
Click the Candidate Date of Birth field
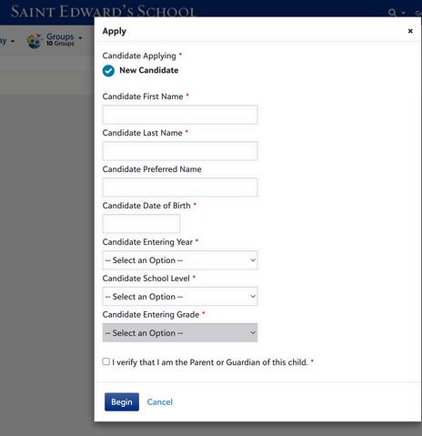[x=141, y=224]
